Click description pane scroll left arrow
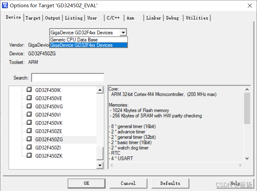 pyautogui.click(x=112, y=165)
